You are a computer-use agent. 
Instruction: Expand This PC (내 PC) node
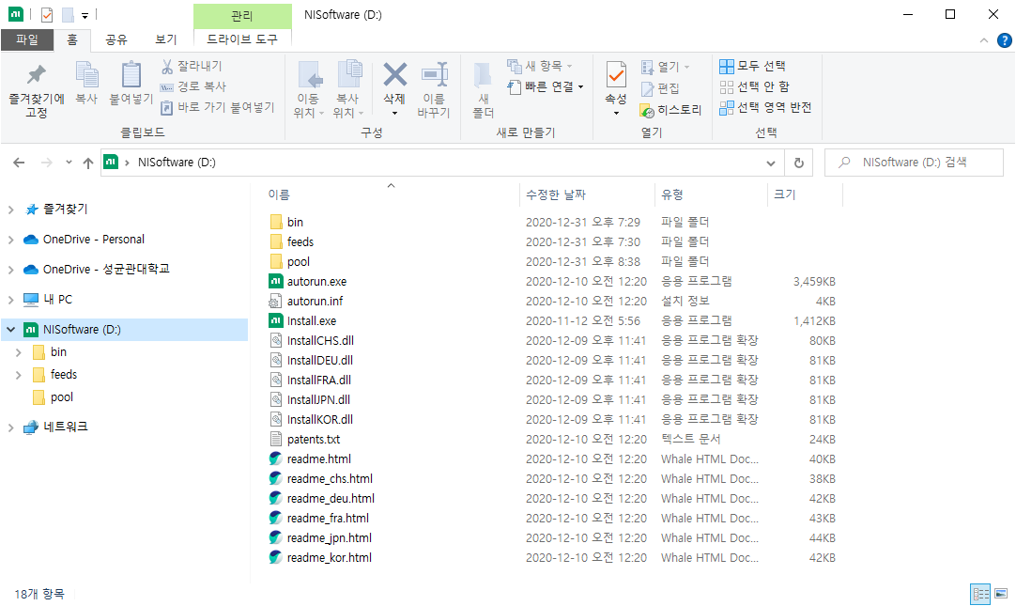click(x=11, y=300)
